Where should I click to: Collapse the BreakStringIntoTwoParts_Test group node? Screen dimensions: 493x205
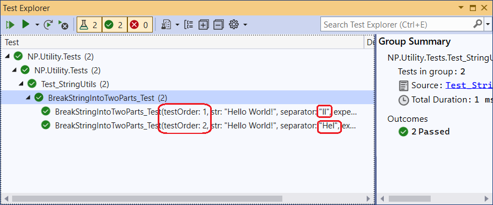(28, 98)
